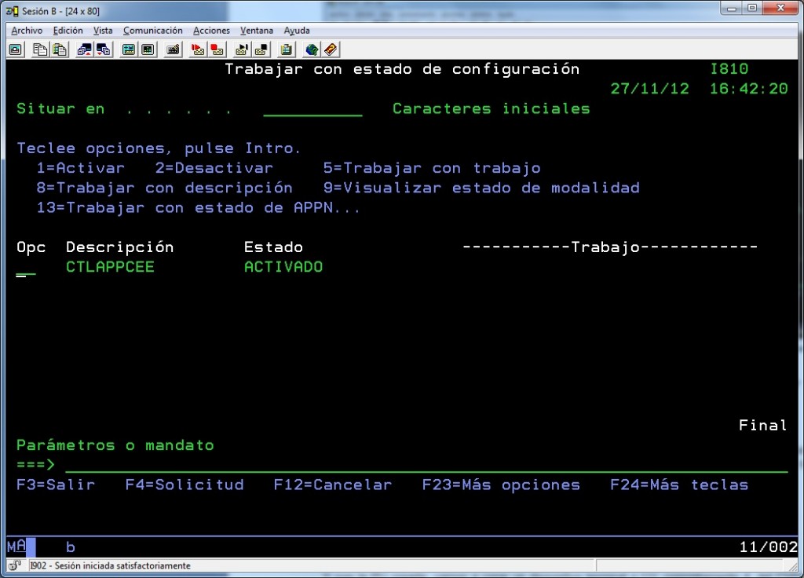Click the 'Final' indicator text
Screen dimensions: 804x578
(763, 425)
